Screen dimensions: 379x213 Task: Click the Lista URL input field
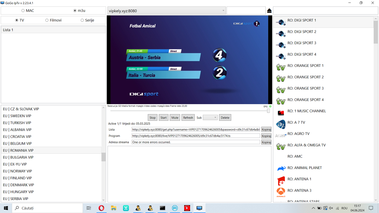(196, 129)
